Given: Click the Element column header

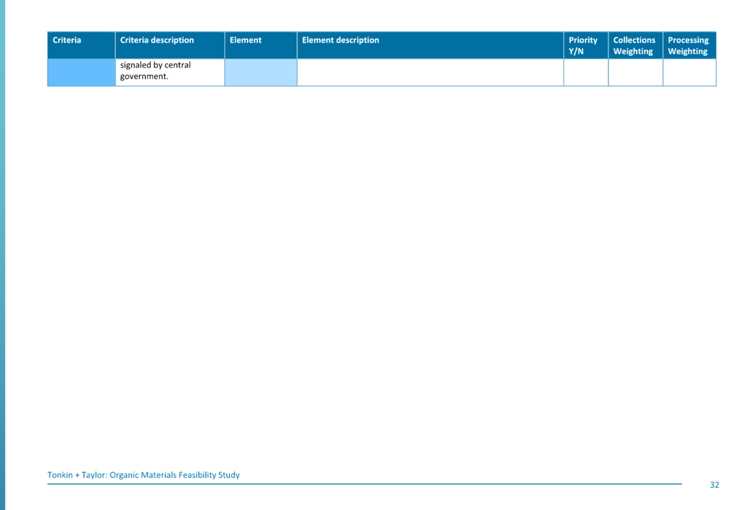Looking at the screenshot, I should click(246, 40).
